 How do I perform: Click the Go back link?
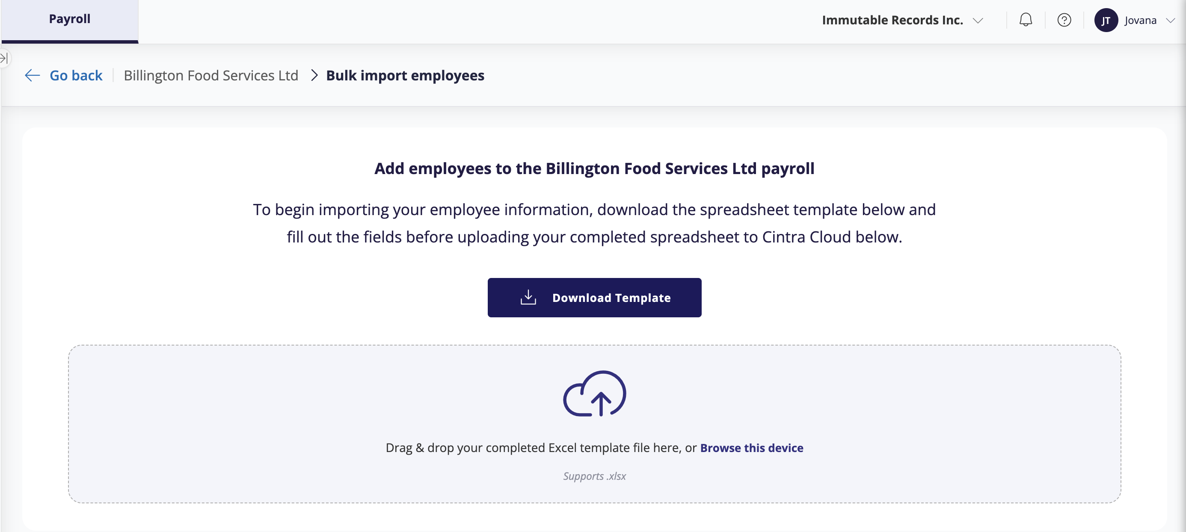pos(76,75)
